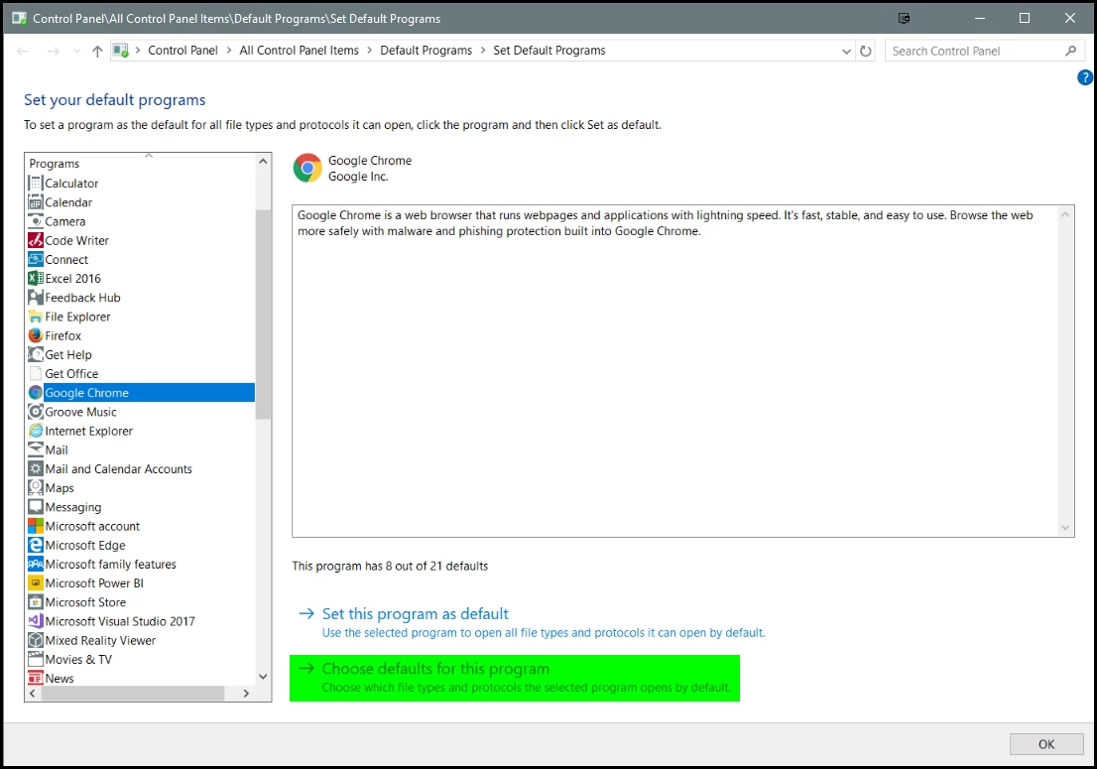Expand chevron after Control Panel breadcrumb
Image resolution: width=1097 pixels, height=769 pixels.
click(229, 51)
